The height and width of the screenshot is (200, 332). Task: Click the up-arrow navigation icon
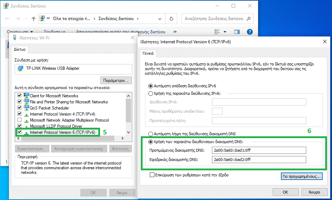[x=34, y=19]
